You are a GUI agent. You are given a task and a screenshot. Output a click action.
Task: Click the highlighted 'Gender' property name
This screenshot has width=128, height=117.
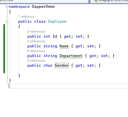pyautogui.click(x=62, y=66)
